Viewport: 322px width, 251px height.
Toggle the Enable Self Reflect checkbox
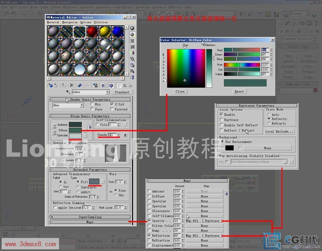tap(221, 125)
